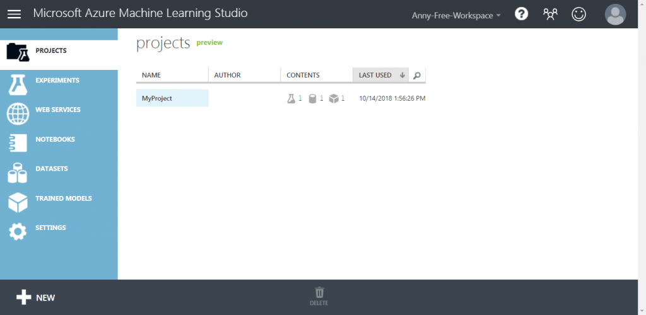
Task: Click the Experiments flask icon
Action: 18,84
